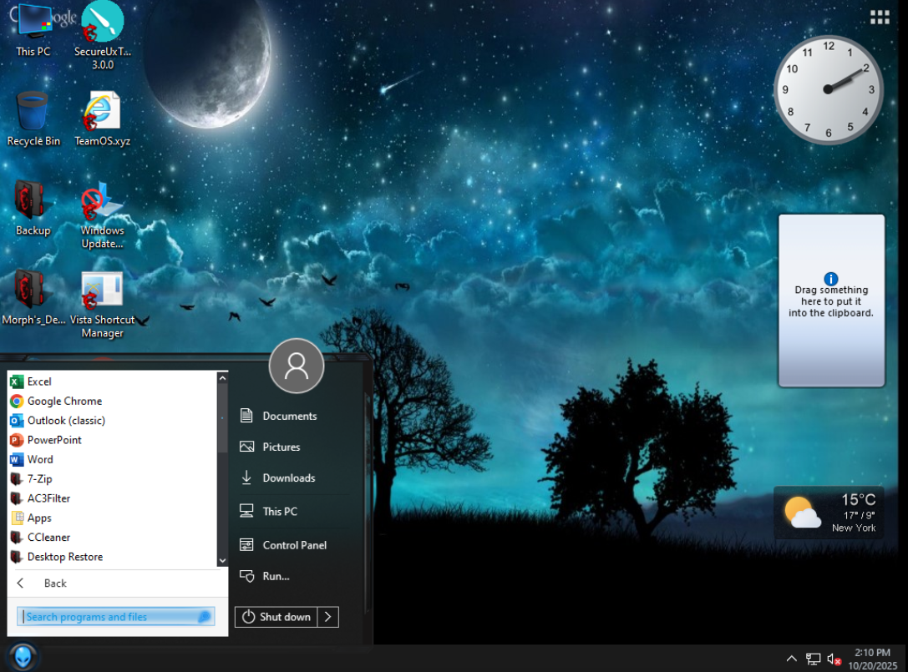
Task: Click the analog clock gadget
Action: tap(829, 89)
